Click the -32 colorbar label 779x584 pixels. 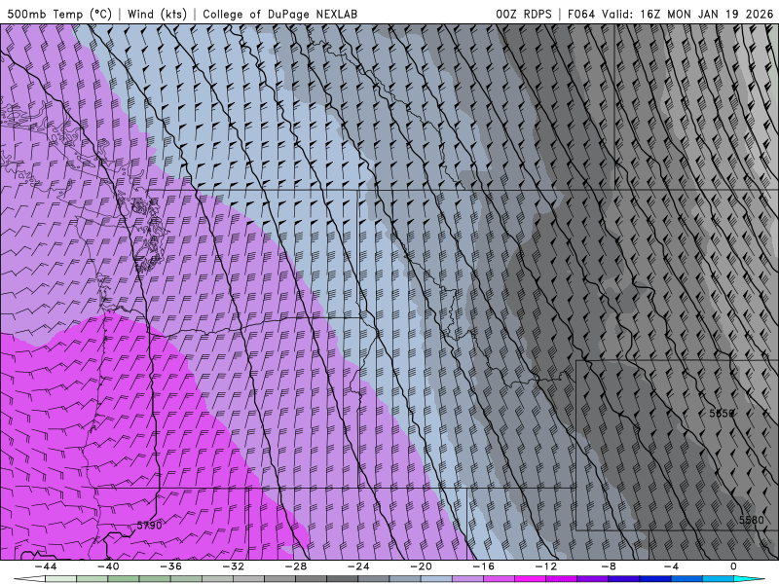[234, 566]
